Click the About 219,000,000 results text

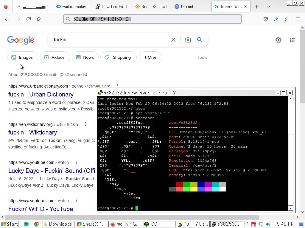click(x=48, y=75)
